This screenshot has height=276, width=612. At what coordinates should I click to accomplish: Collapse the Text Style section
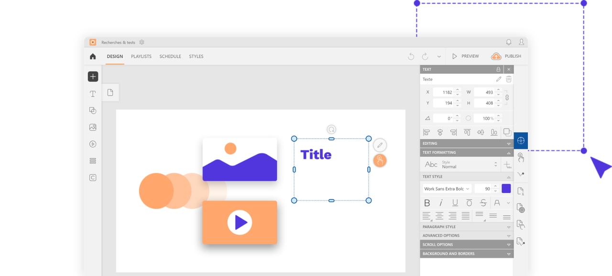coord(467,177)
